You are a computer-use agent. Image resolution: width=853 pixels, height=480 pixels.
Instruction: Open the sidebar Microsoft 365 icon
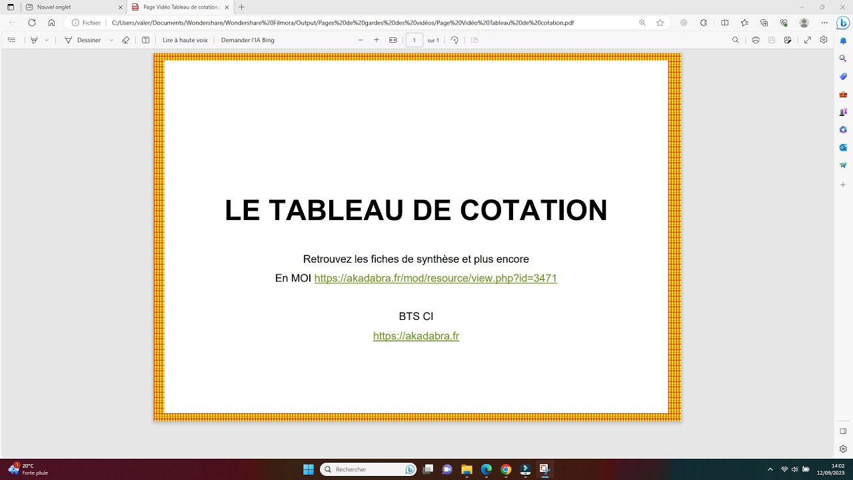(843, 129)
